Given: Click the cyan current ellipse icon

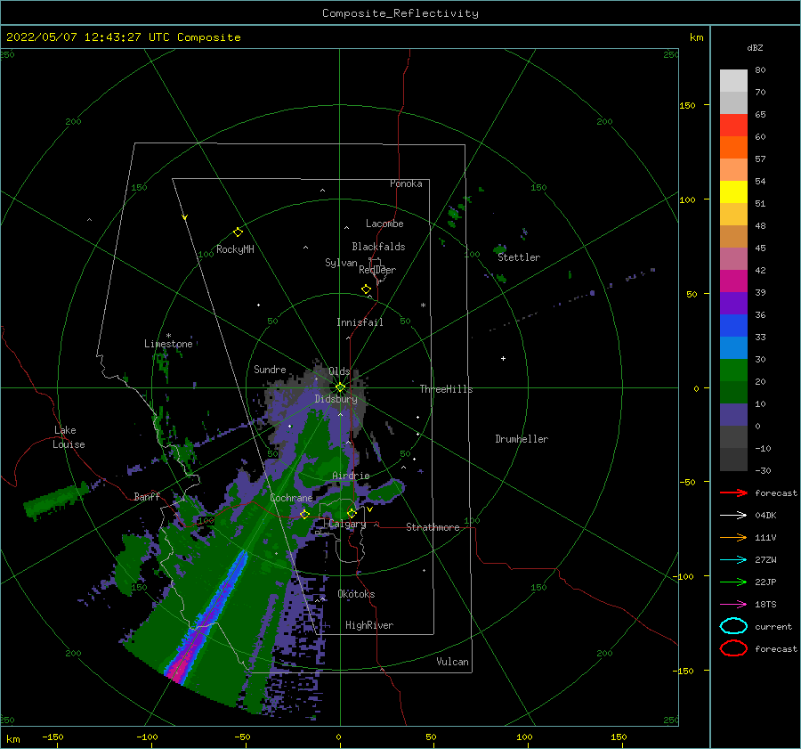Looking at the screenshot, I should 733,626.
